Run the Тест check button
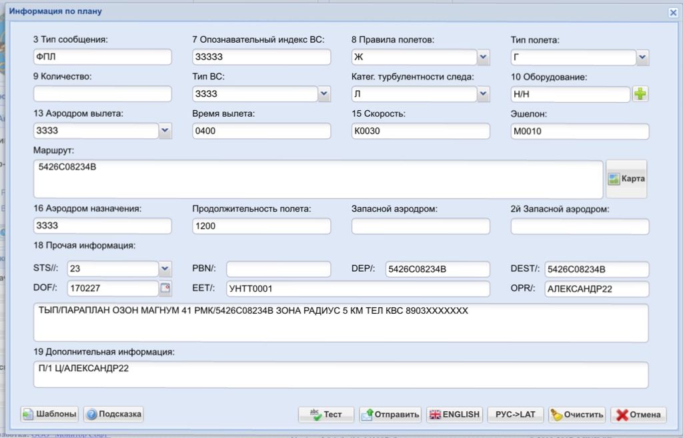The image size is (683, 438). [x=325, y=415]
